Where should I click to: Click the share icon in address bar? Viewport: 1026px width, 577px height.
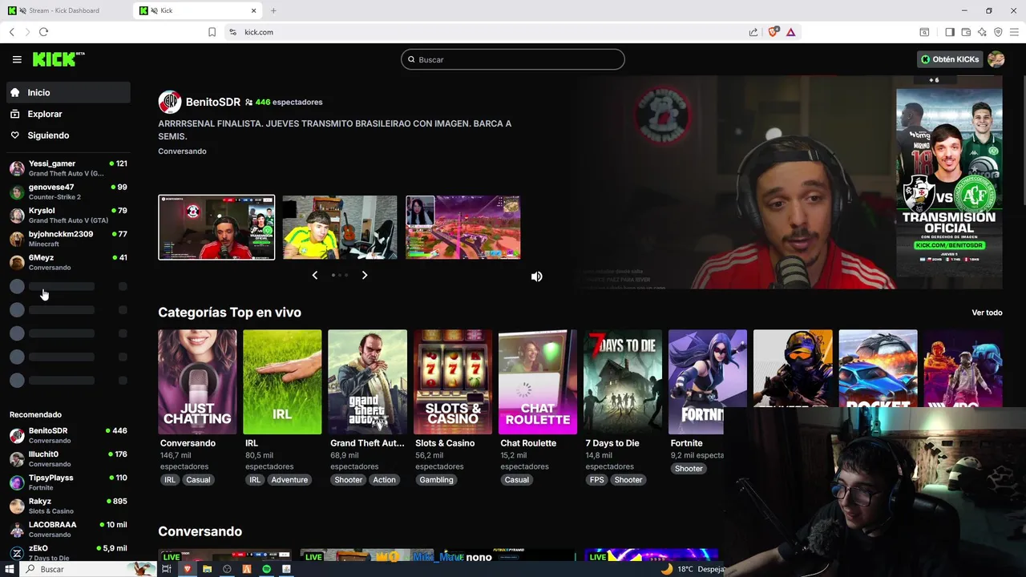[753, 32]
